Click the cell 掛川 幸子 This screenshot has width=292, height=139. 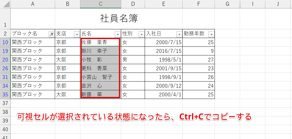coord(101,51)
